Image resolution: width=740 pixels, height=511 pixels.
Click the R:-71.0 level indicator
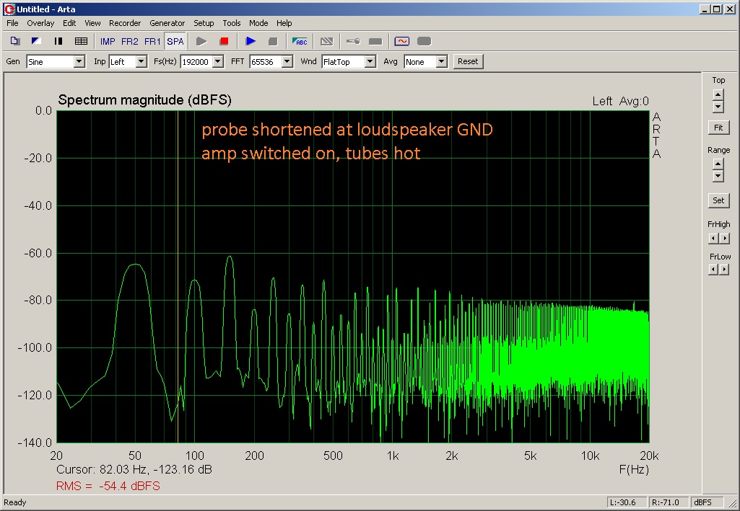point(669,502)
